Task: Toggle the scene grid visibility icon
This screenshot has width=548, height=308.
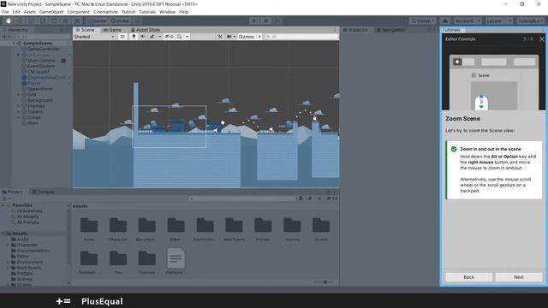Action: coord(179,37)
